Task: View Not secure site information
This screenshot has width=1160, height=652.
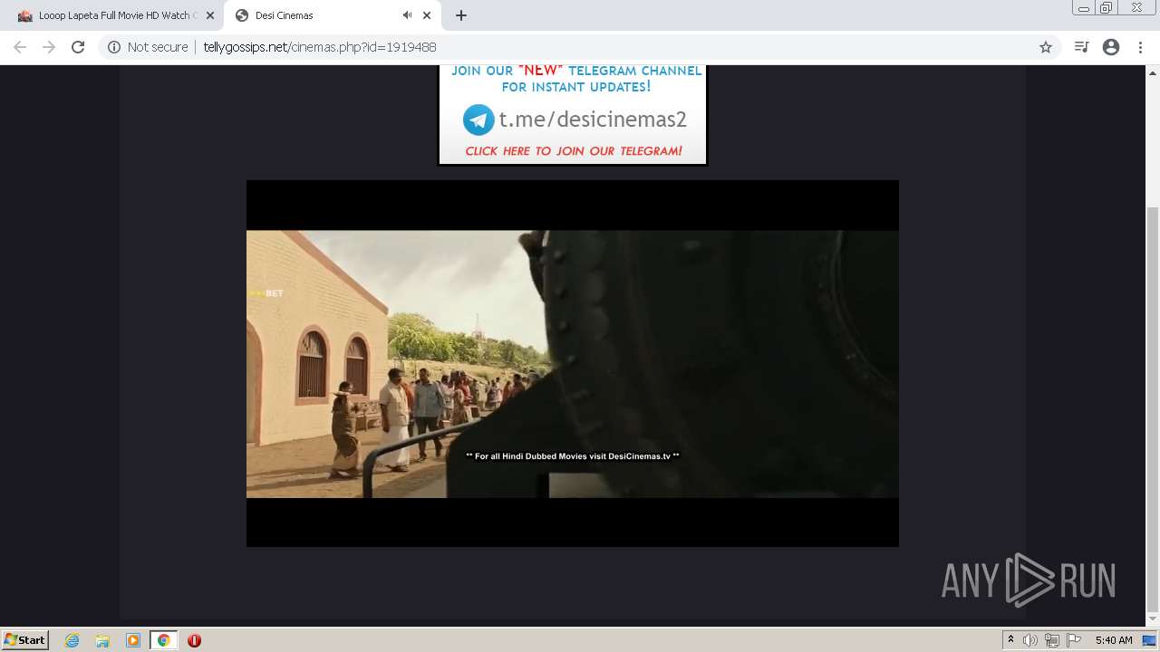Action: coord(148,47)
